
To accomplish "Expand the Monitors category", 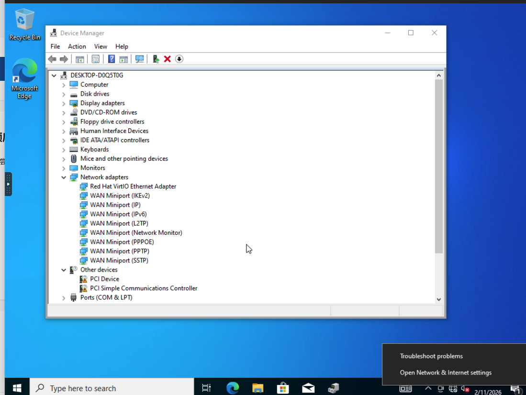I will [64, 168].
